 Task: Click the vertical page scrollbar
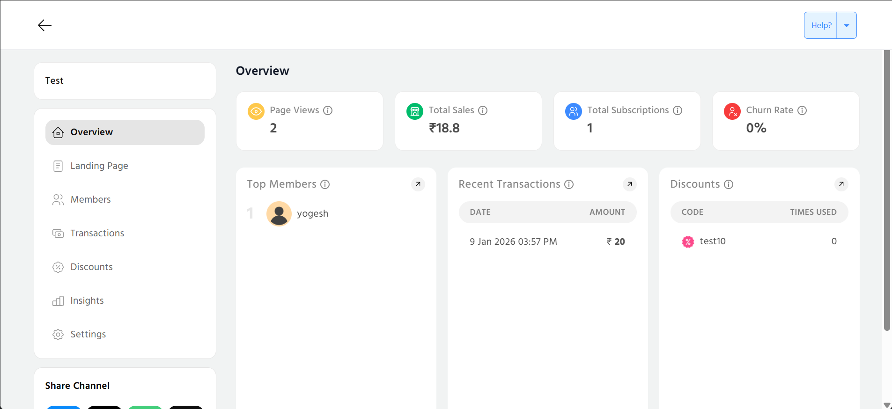886,187
